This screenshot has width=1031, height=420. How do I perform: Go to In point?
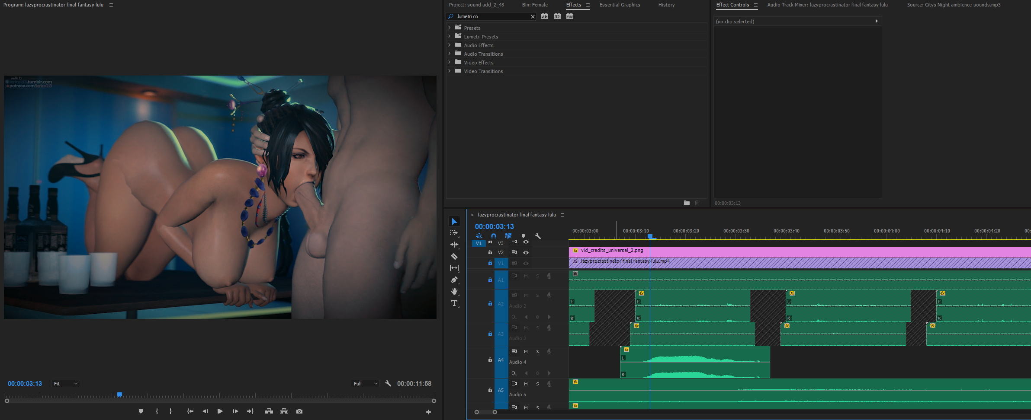190,411
